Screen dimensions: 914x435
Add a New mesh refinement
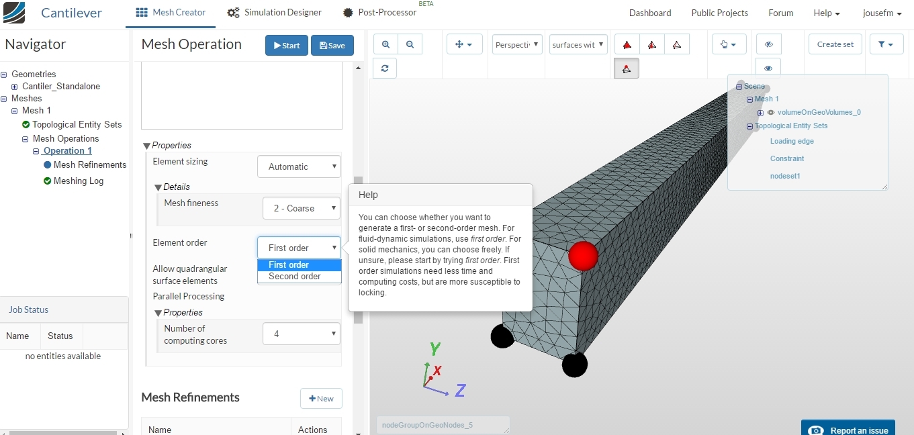click(321, 399)
